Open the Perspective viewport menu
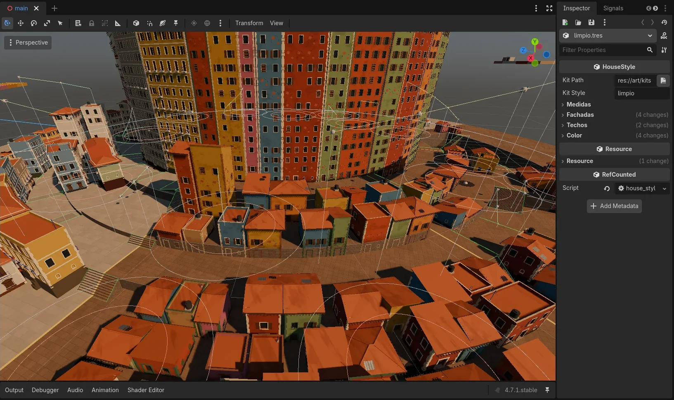Screen dimensions: 674x400 pos(28,43)
